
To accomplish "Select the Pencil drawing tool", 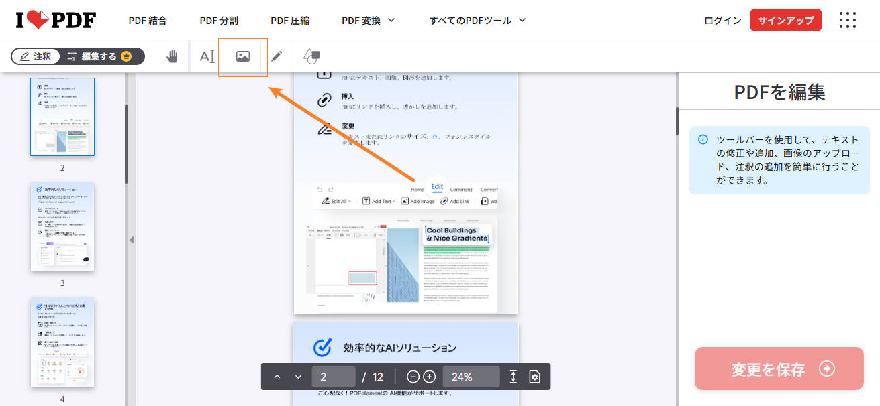I will coord(277,56).
